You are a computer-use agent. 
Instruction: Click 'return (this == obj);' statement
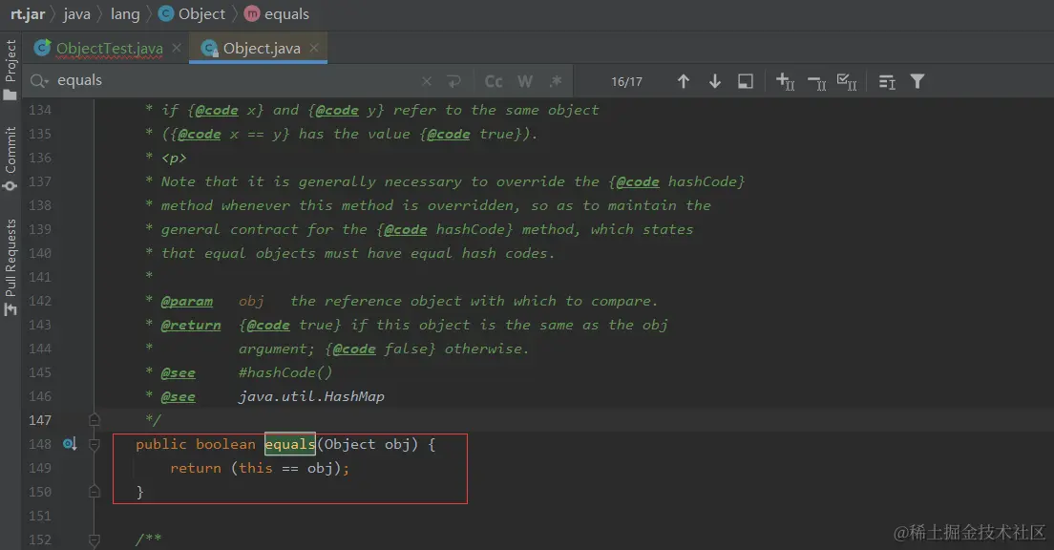[x=260, y=468]
